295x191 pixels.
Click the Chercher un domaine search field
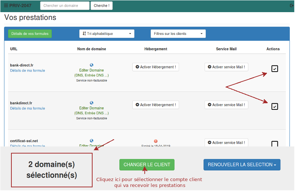click(x=65, y=6)
